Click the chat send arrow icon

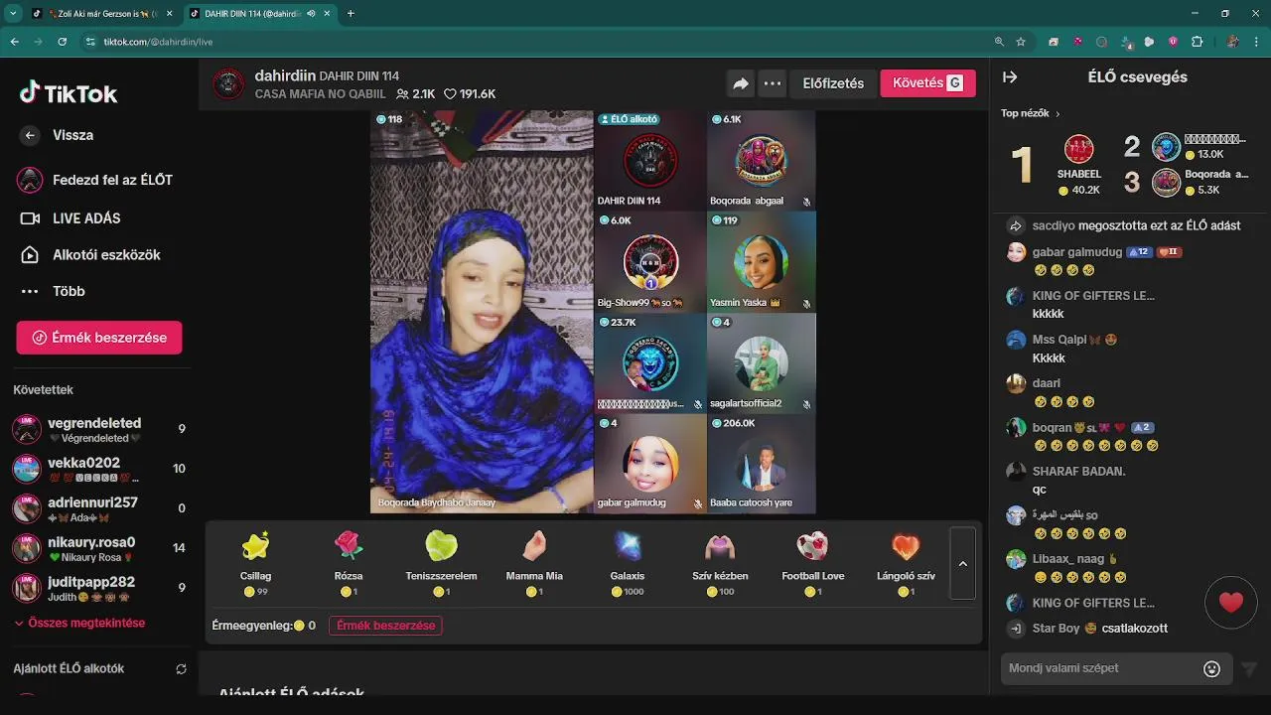tap(1249, 669)
